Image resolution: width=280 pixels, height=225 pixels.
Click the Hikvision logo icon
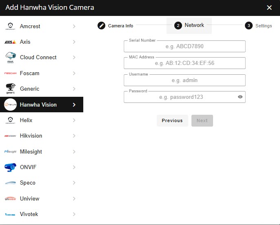pos(10,136)
